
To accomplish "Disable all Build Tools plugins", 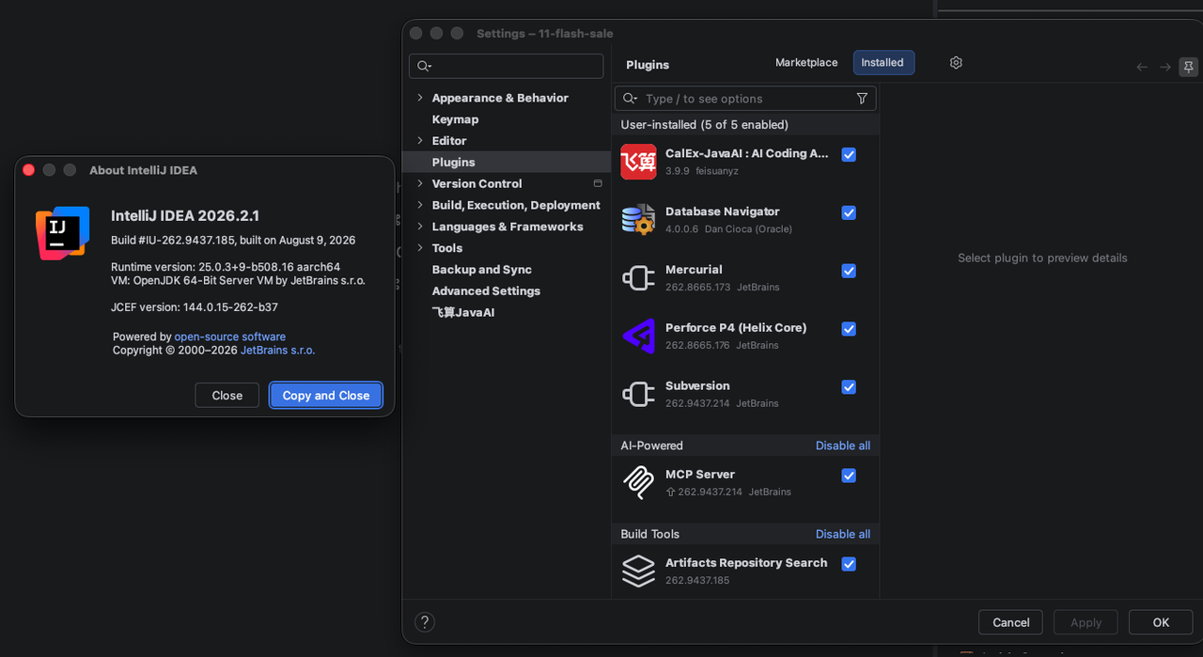I will point(843,534).
